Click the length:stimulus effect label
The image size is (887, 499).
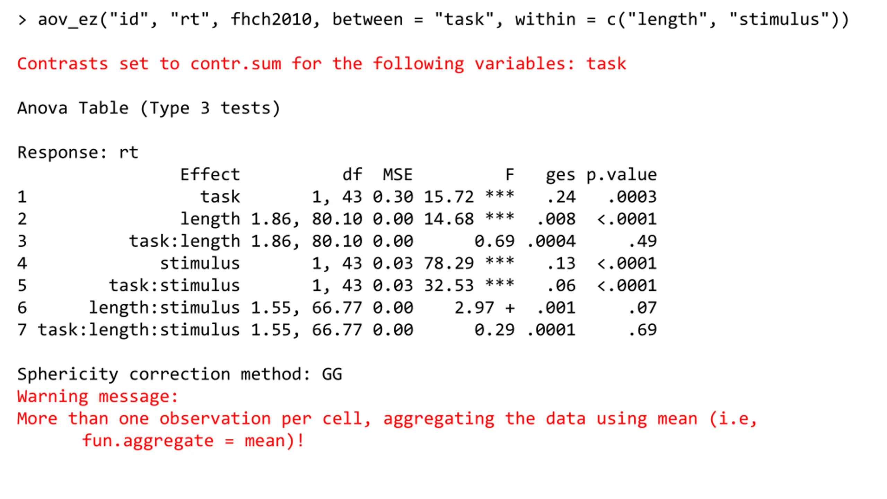pos(165,308)
